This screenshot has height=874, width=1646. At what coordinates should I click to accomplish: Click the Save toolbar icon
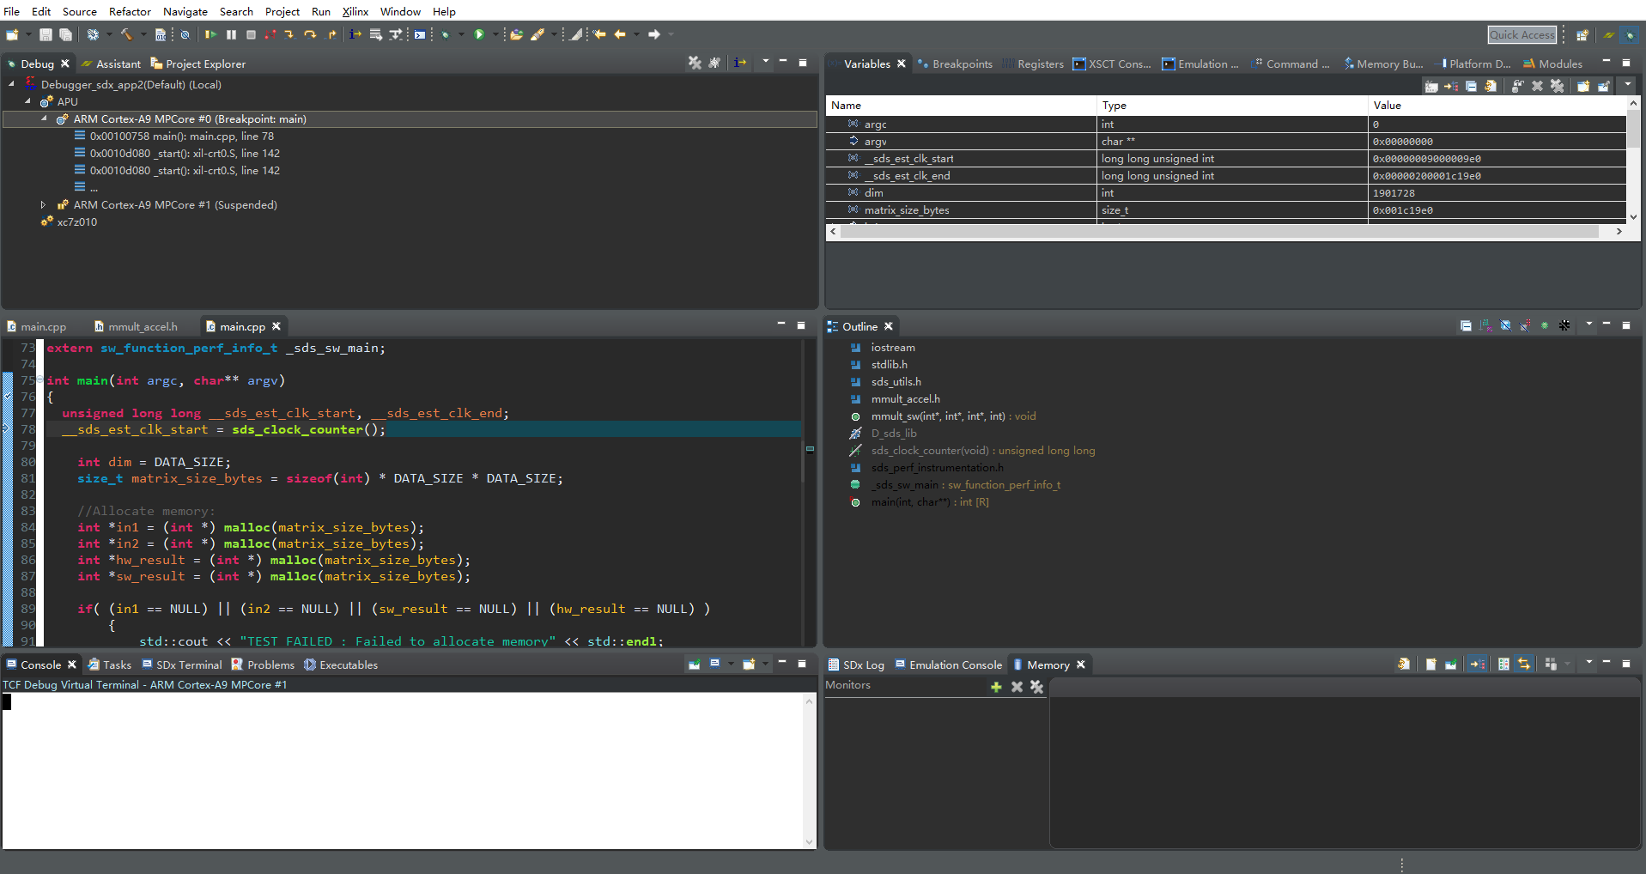[x=46, y=34]
